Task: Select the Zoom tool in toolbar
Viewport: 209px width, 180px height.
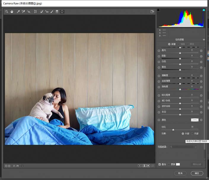Action: click(x=7, y=12)
